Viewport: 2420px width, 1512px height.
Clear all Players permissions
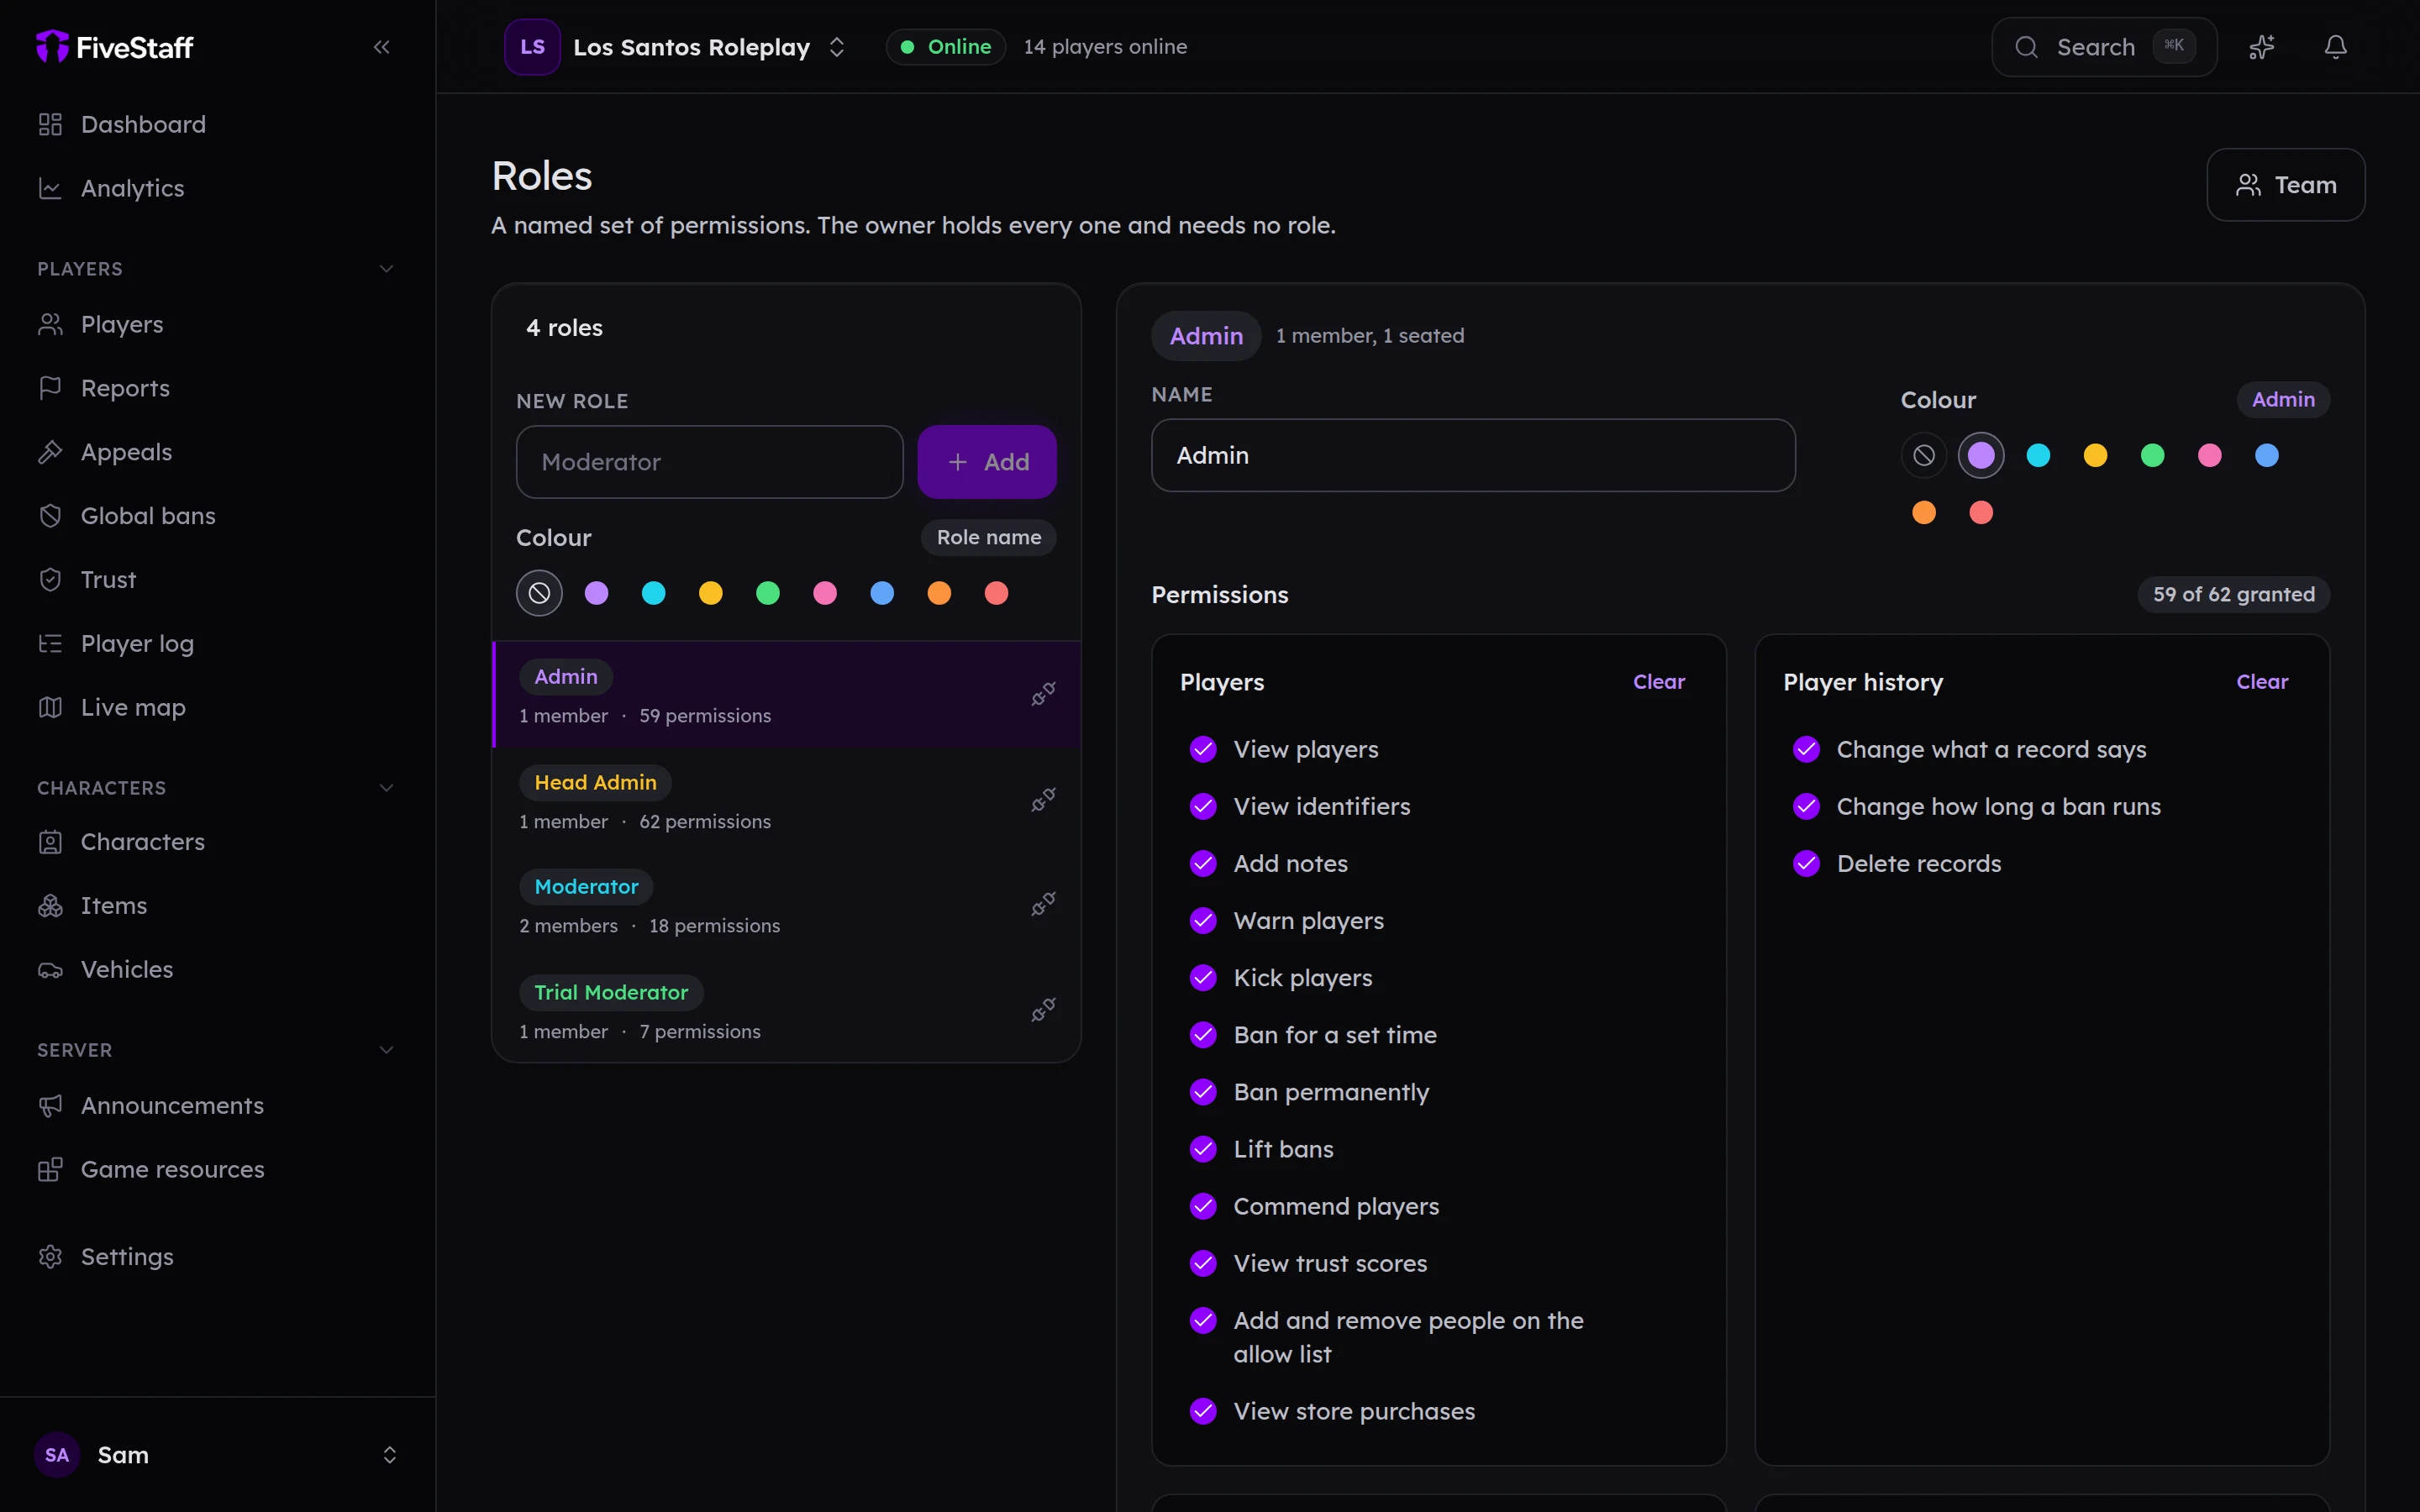pyautogui.click(x=1659, y=682)
